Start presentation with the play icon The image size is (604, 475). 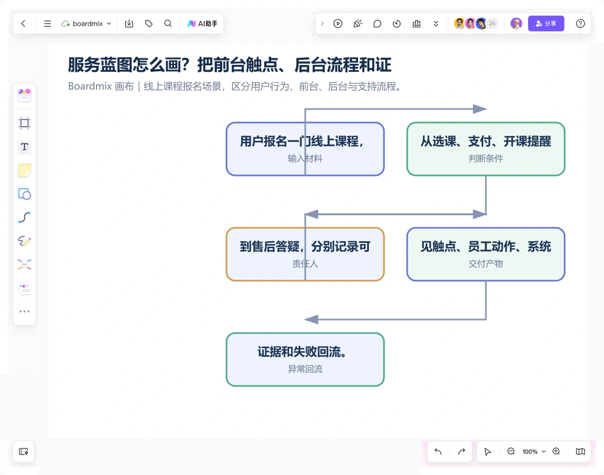(x=338, y=24)
